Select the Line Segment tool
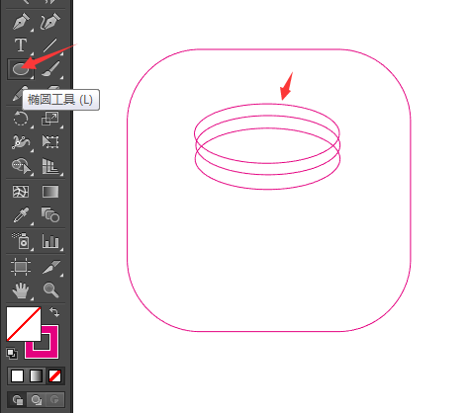 pyautogui.click(x=50, y=45)
